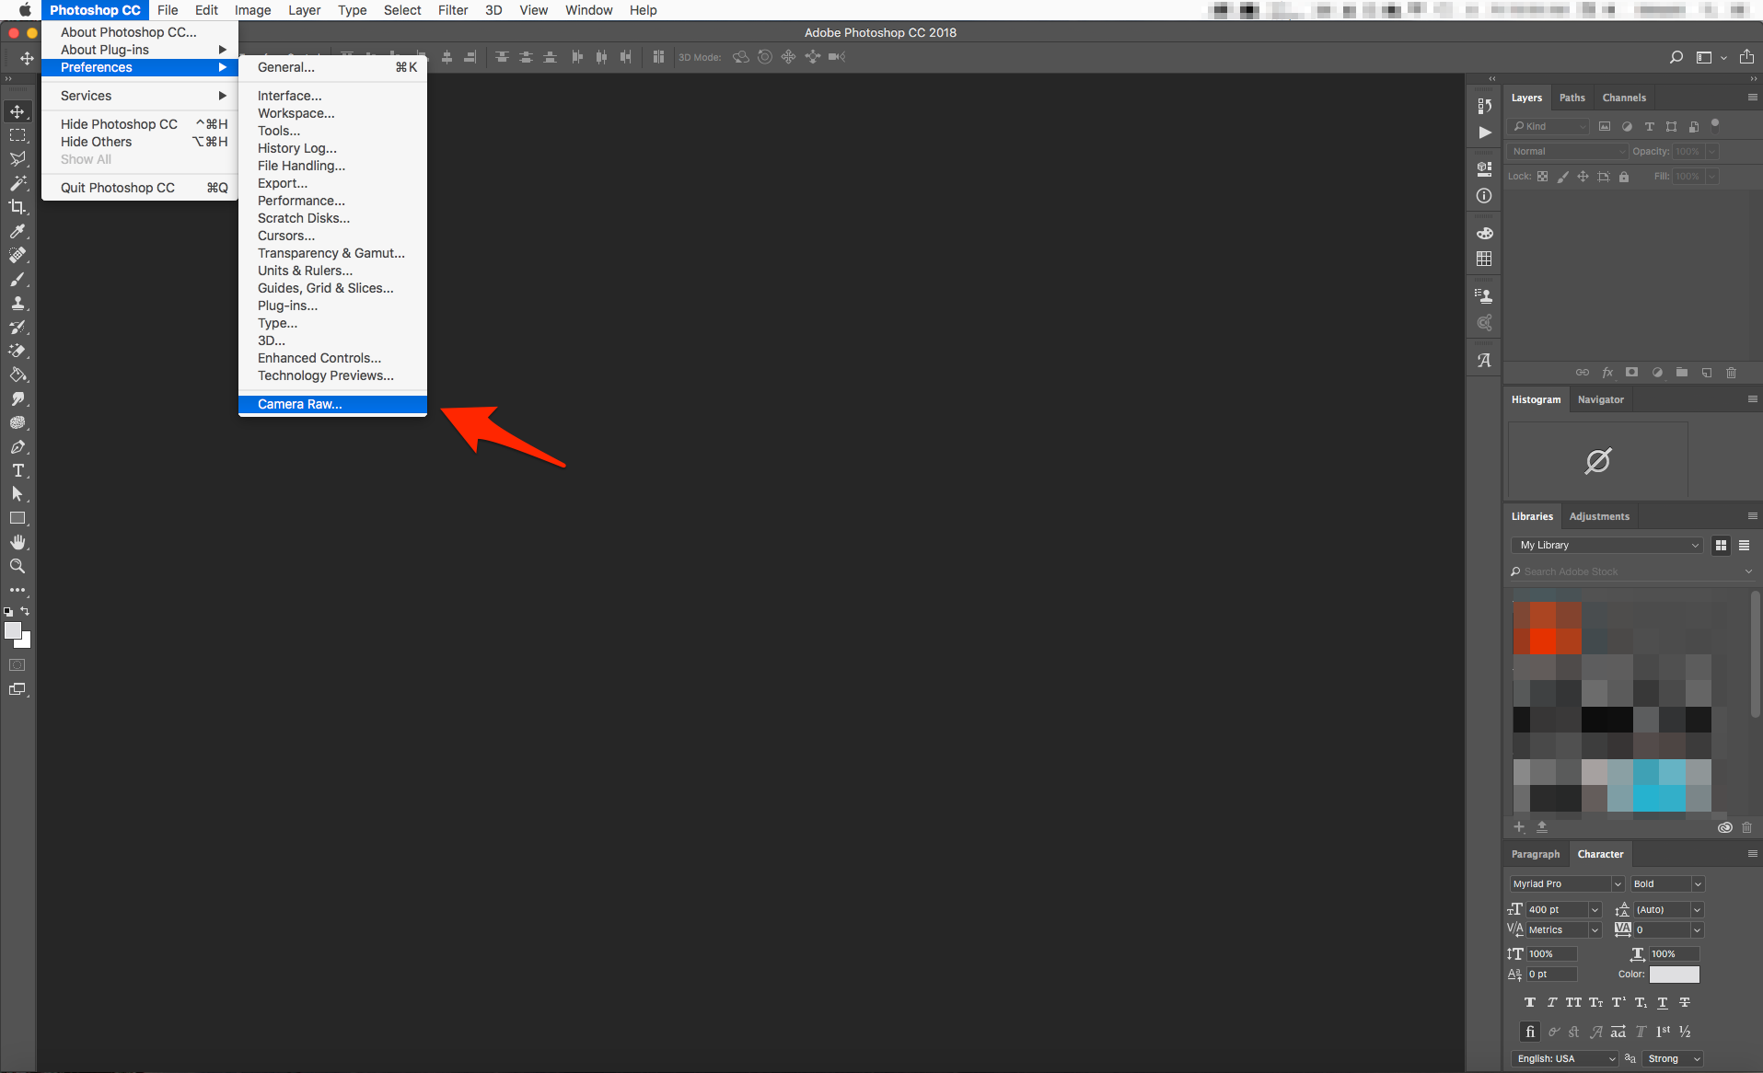Switch to the Adjustments tab
This screenshot has height=1073, width=1763.
(1599, 516)
